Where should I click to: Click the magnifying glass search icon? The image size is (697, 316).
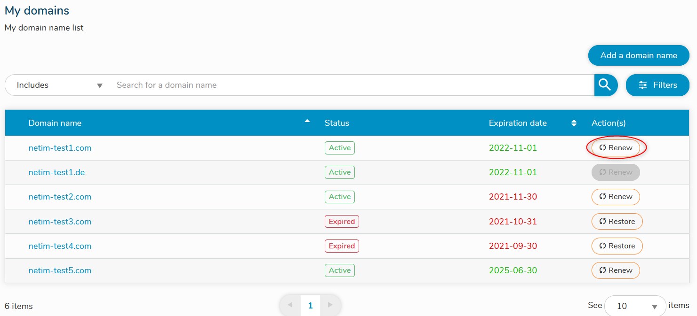tap(605, 85)
